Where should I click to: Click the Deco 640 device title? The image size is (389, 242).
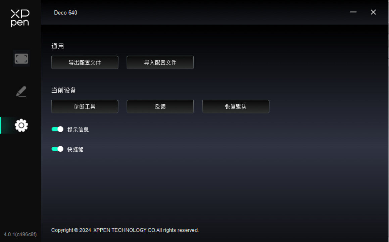tap(65, 13)
